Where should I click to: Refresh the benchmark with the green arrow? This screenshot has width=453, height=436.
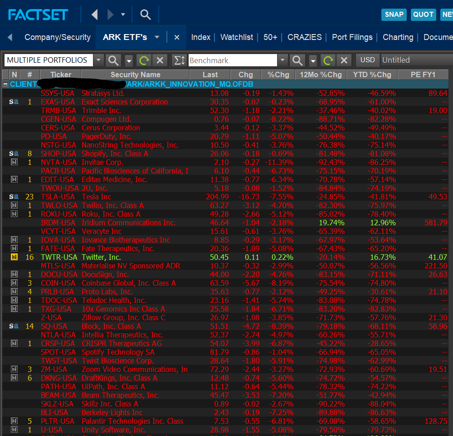[x=328, y=60]
